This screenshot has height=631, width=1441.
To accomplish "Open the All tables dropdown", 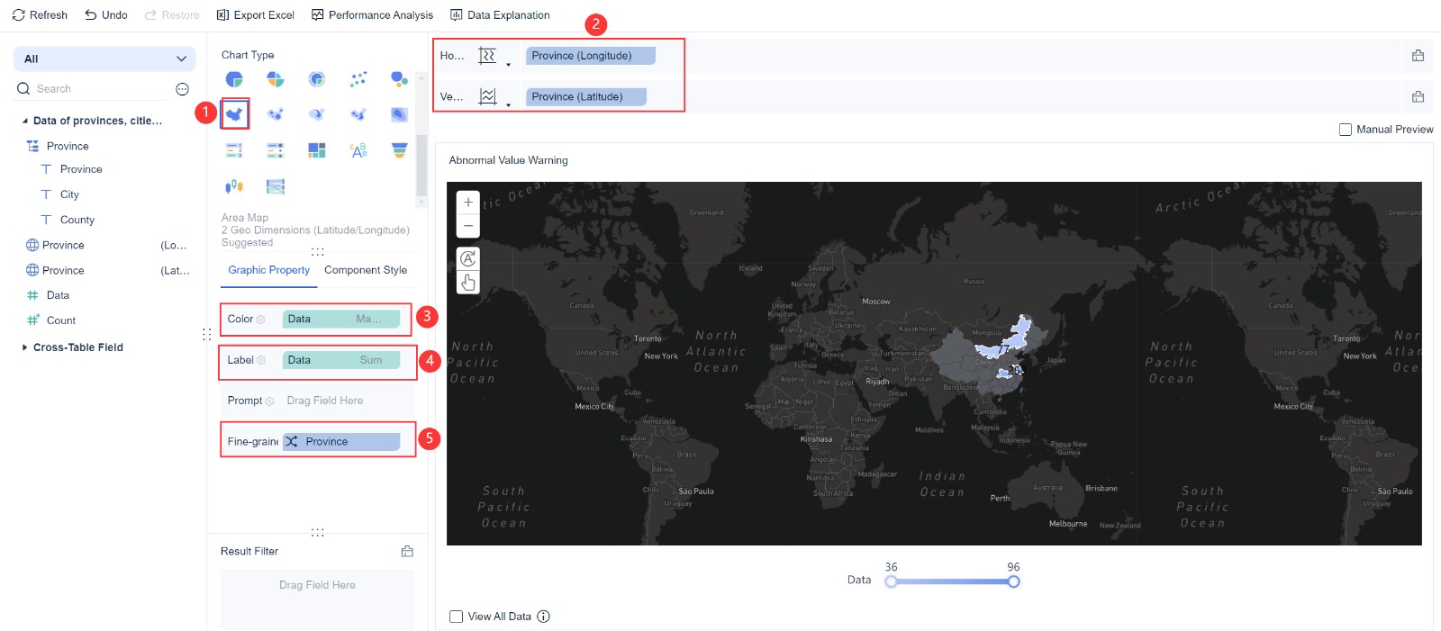I will (104, 59).
